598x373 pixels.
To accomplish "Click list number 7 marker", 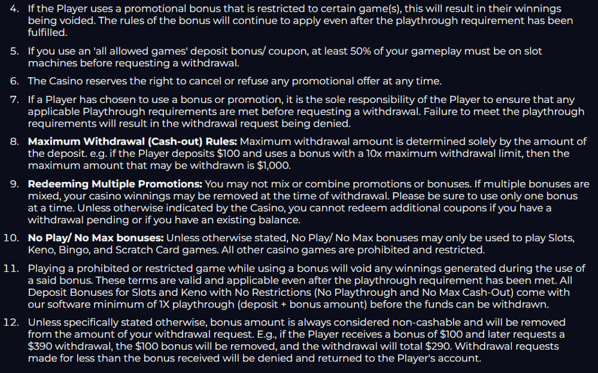I will (15, 100).
